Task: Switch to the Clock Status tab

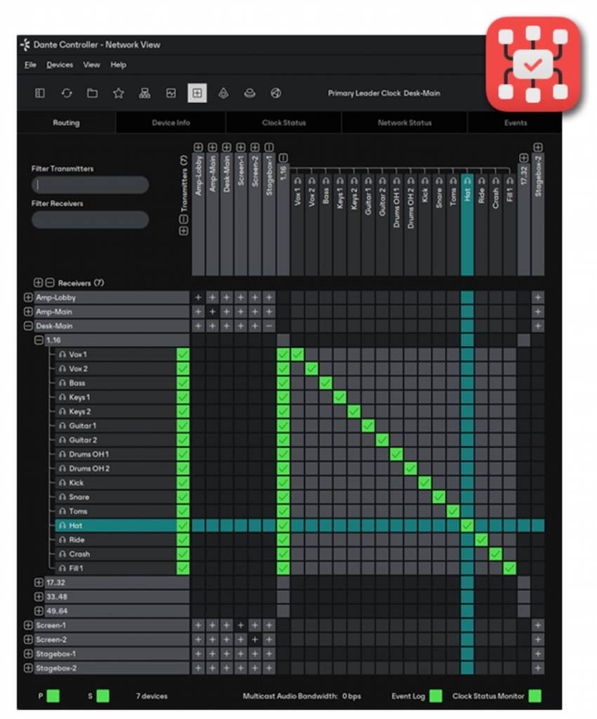Action: (284, 123)
